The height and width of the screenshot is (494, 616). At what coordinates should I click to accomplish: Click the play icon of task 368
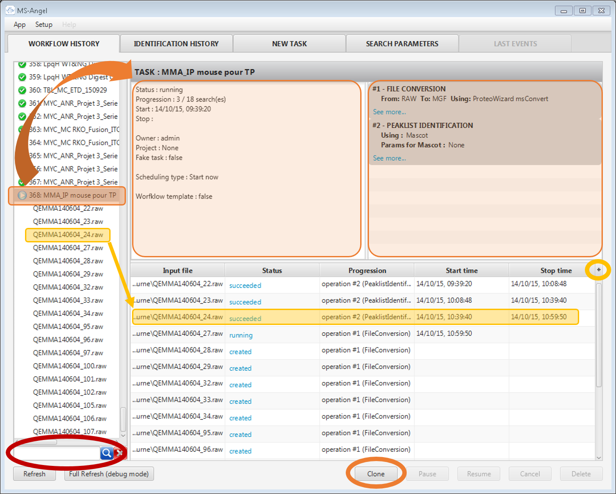[x=22, y=195]
